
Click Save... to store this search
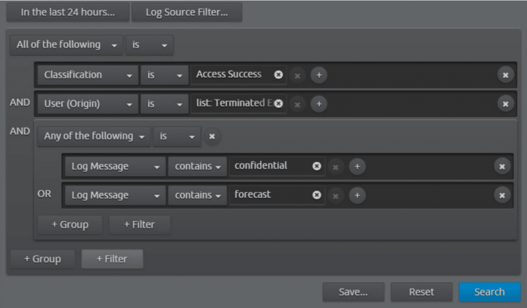click(353, 292)
